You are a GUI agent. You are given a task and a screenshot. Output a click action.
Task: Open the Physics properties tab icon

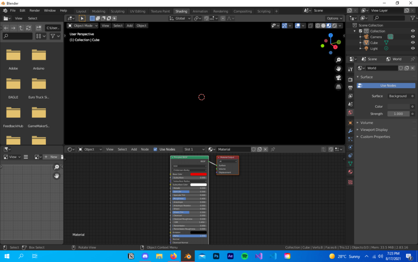point(350,147)
